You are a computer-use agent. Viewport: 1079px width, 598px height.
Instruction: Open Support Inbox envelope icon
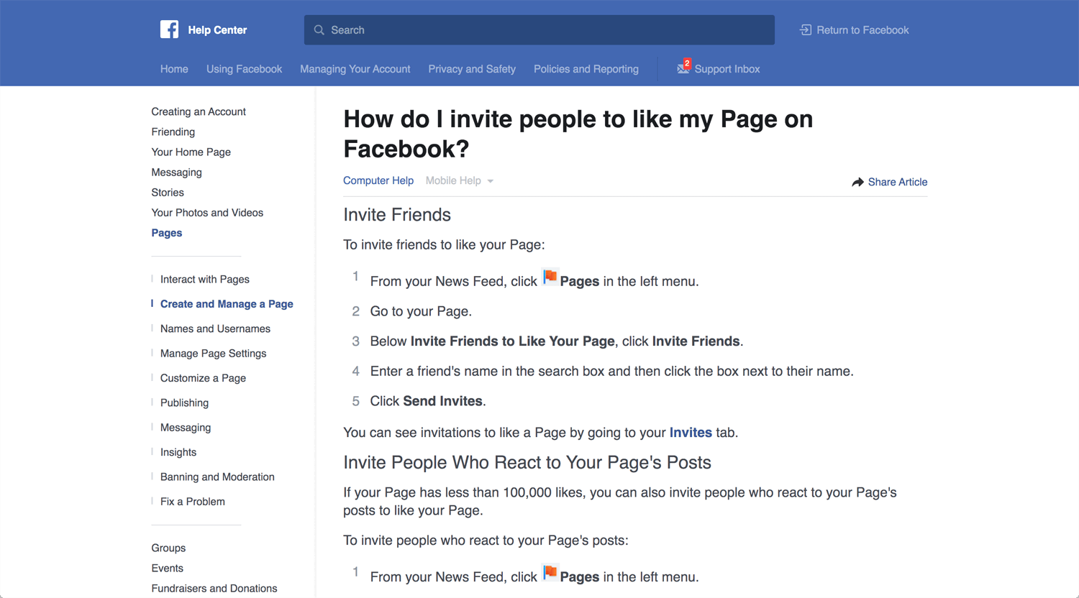683,68
